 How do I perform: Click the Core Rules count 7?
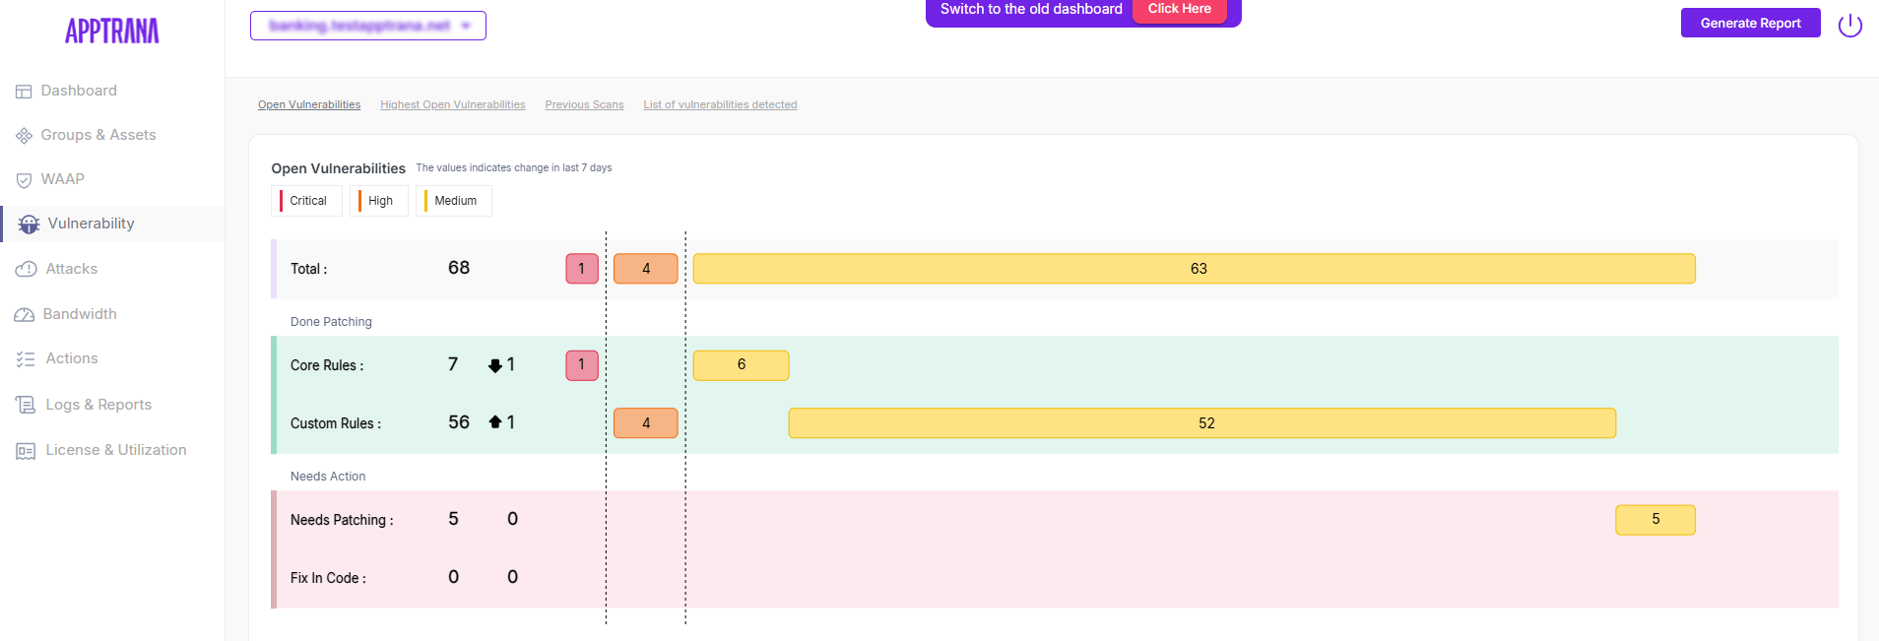pos(453,364)
